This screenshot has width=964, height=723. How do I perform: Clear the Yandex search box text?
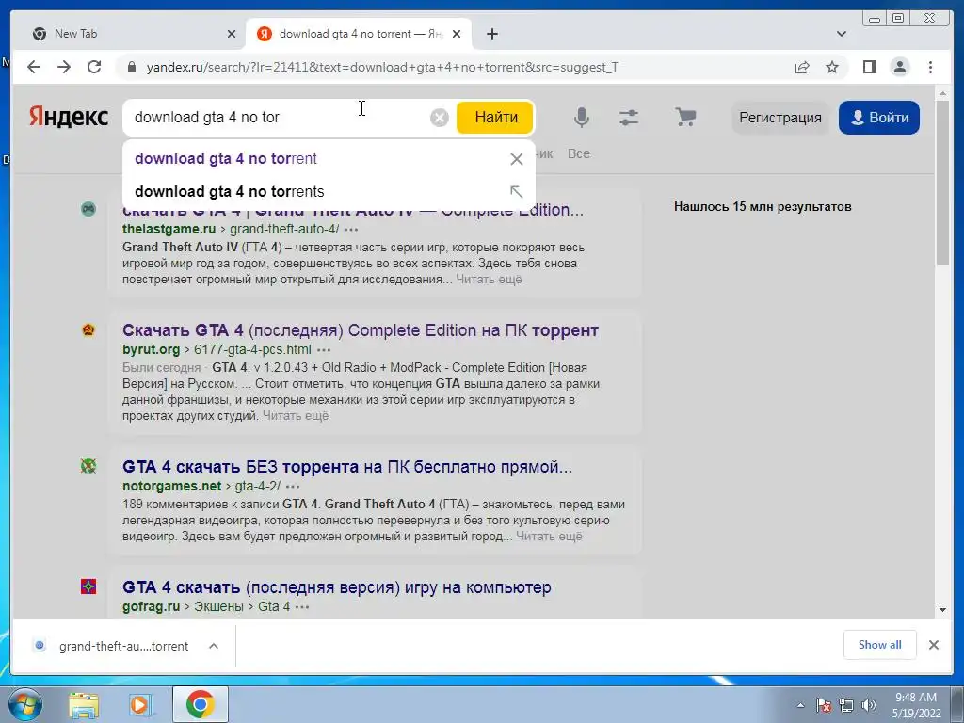click(x=439, y=118)
